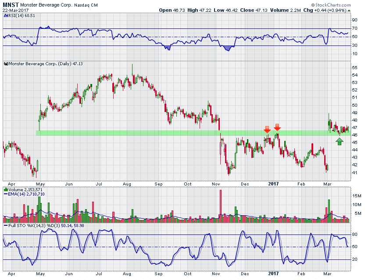
Task: Click the May label under the price chart
Action: tap(40, 184)
